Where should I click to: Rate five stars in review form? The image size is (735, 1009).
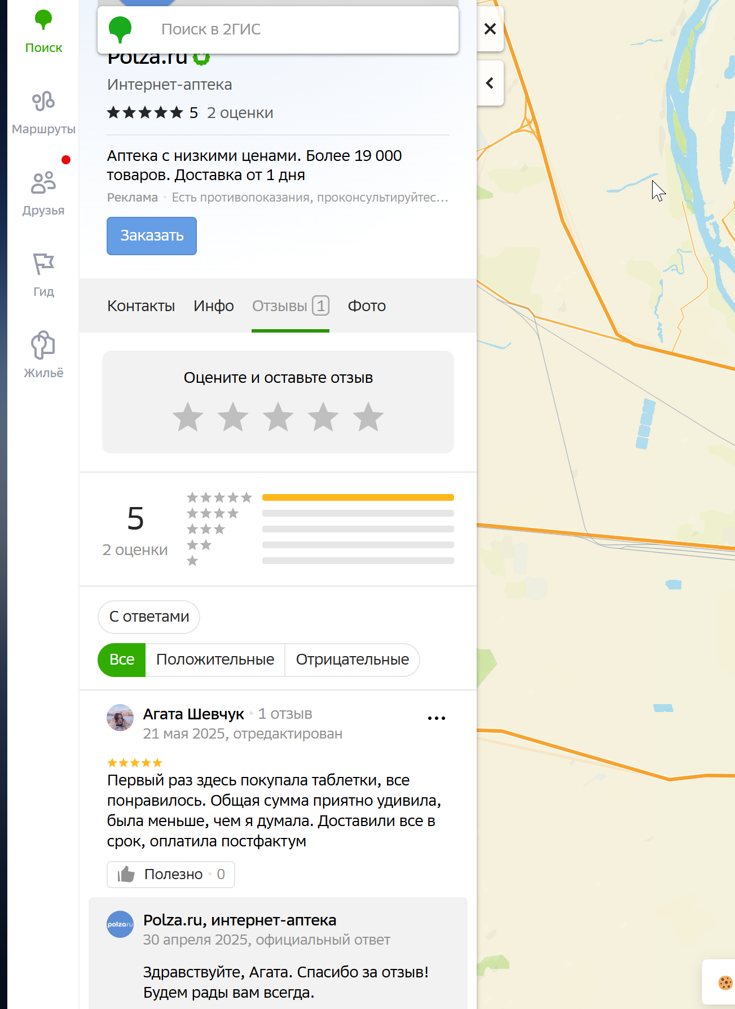click(368, 417)
